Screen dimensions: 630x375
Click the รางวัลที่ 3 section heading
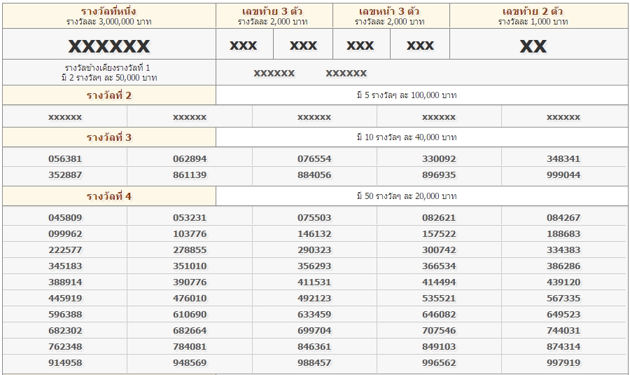109,137
